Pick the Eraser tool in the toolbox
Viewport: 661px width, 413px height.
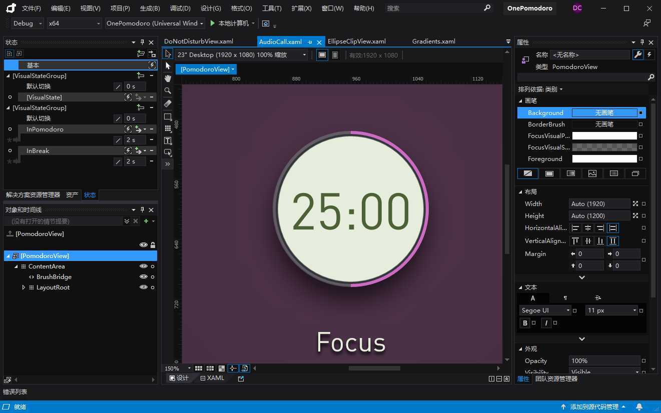point(168,103)
